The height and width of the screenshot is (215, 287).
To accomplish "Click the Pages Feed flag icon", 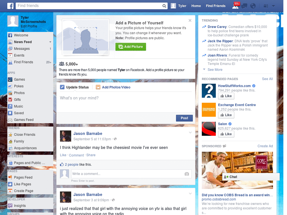I will [x=10, y=177].
